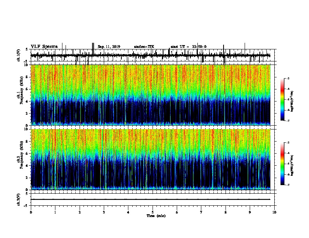This screenshot has width=309, height=238.
Task: Click the "0" tick on the Time axis
Action: click(31, 212)
